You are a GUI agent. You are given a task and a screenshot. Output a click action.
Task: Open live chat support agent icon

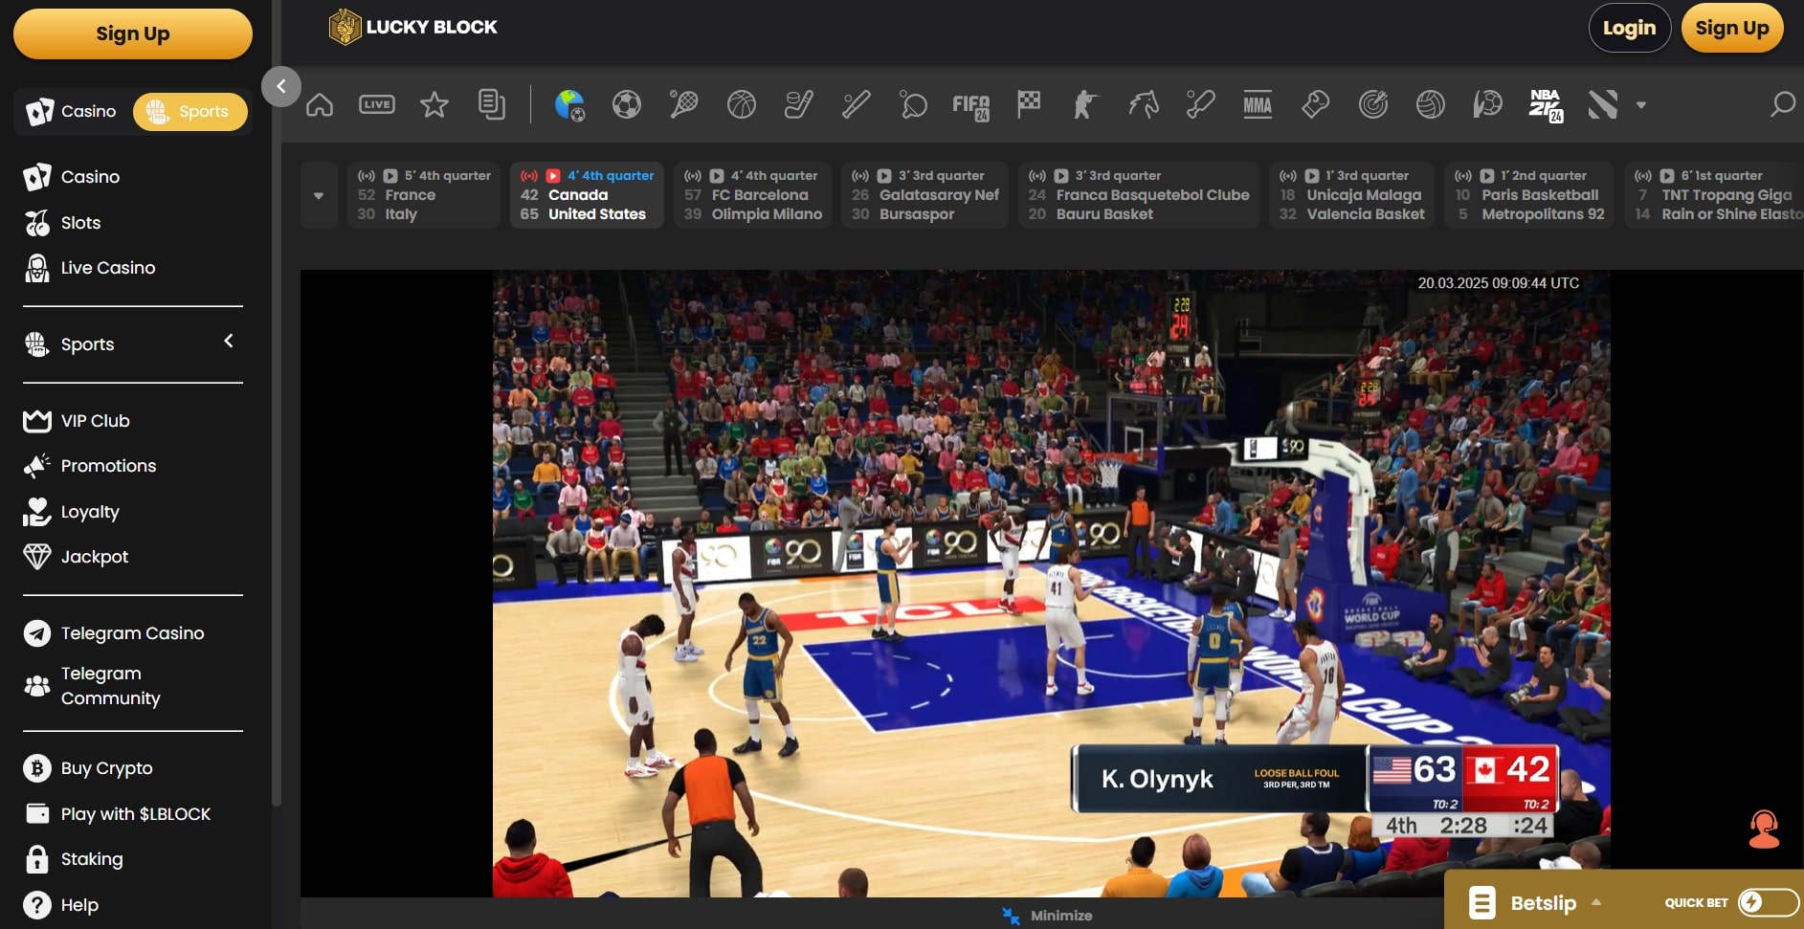(x=1764, y=829)
